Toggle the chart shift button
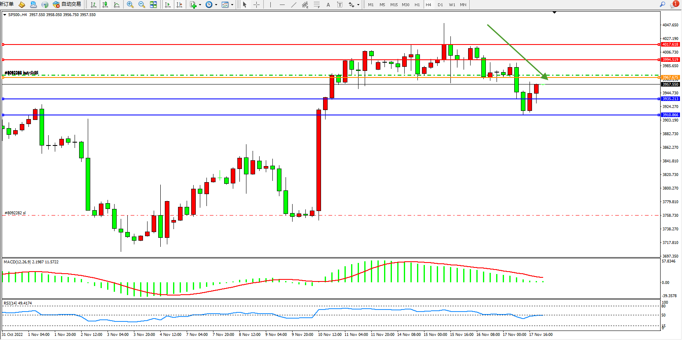 pos(179,5)
